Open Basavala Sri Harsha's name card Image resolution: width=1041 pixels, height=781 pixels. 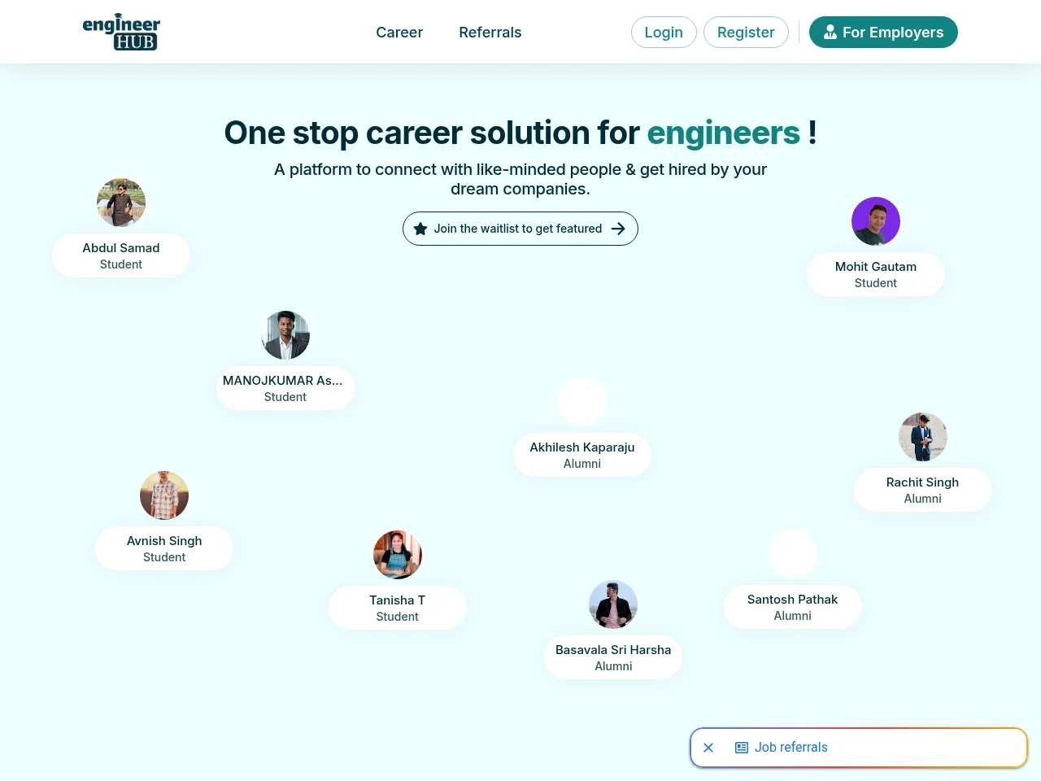[x=613, y=657]
